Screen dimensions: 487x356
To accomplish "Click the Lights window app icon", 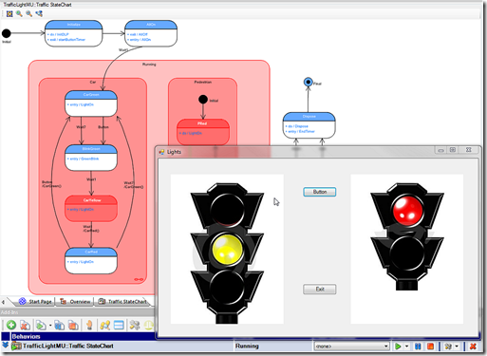I will (161, 152).
